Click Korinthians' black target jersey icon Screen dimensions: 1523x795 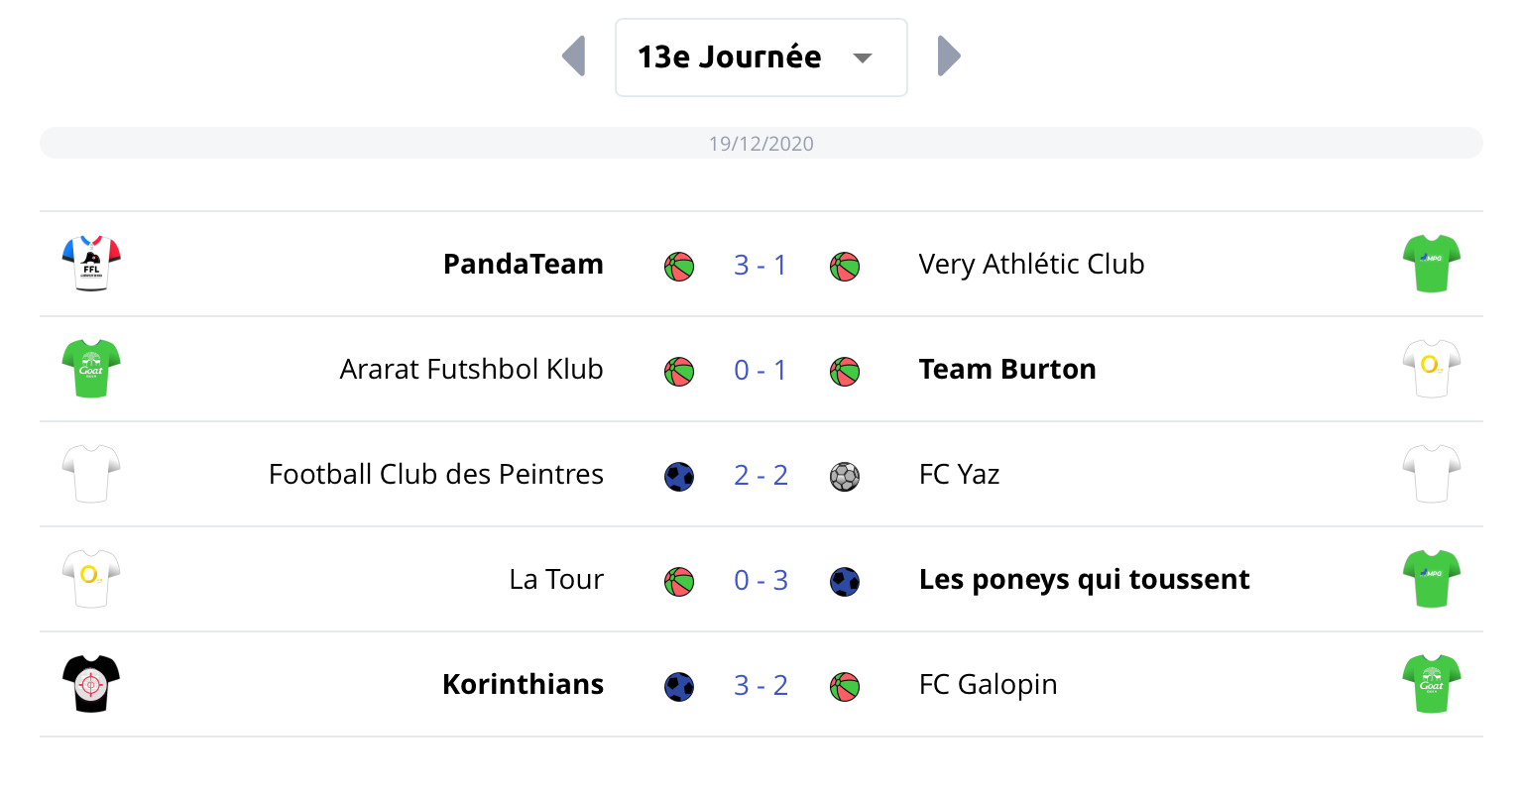point(91,684)
